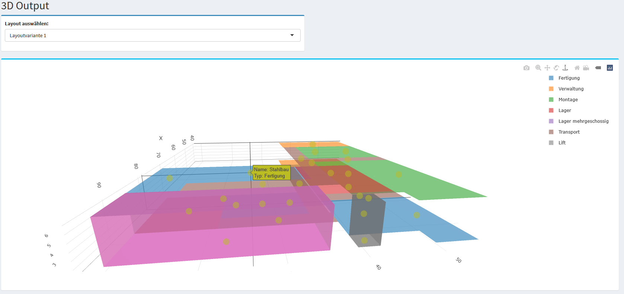Screen dimensions: 624x294
Task: Enable Turntable rotation mode
Action: coord(565,68)
